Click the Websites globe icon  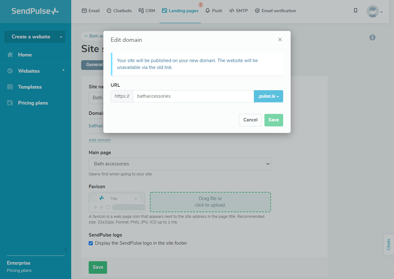point(10,71)
